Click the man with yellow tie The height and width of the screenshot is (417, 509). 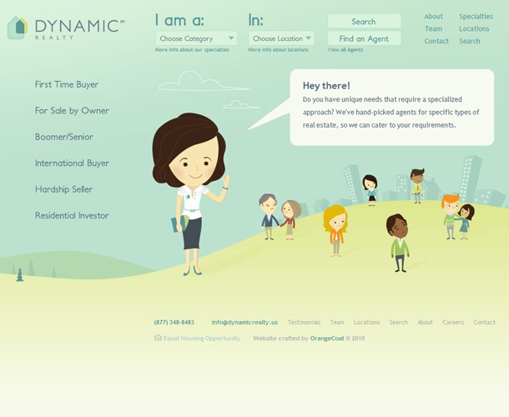pyautogui.click(x=417, y=186)
